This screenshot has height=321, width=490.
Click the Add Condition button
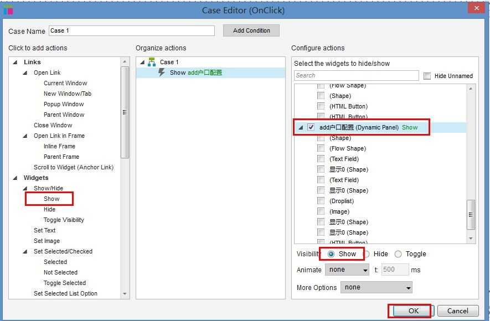click(251, 30)
